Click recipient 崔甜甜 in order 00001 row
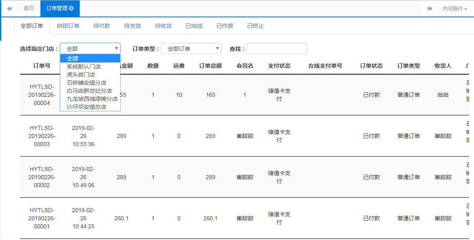This screenshot has width=474, height=240. click(443, 218)
